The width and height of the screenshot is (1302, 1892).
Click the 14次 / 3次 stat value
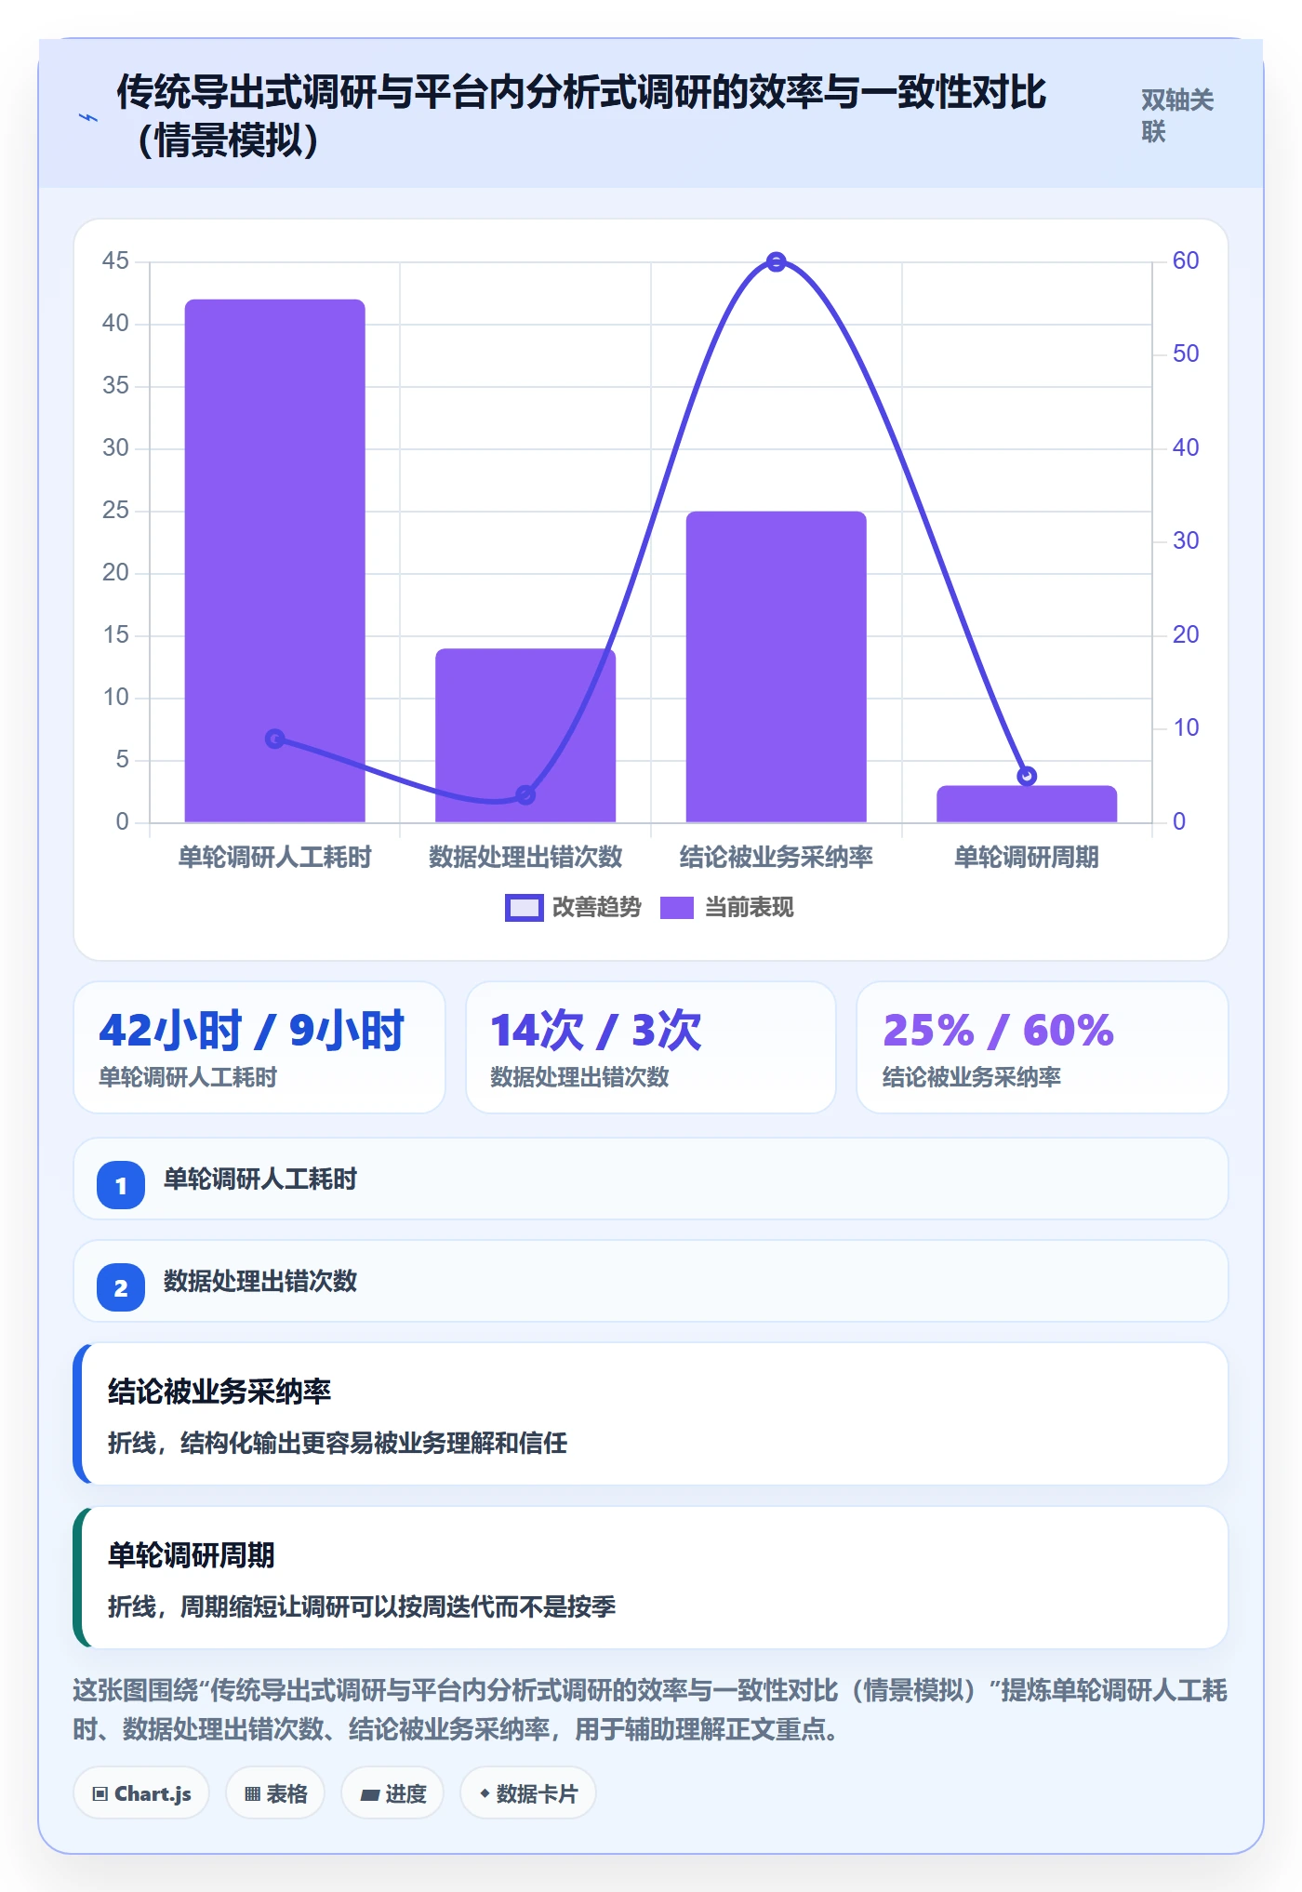[596, 1031]
